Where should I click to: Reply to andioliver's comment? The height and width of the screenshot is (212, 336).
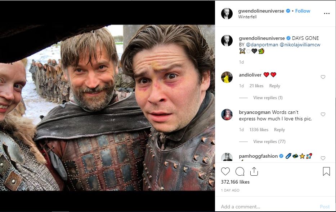274,86
